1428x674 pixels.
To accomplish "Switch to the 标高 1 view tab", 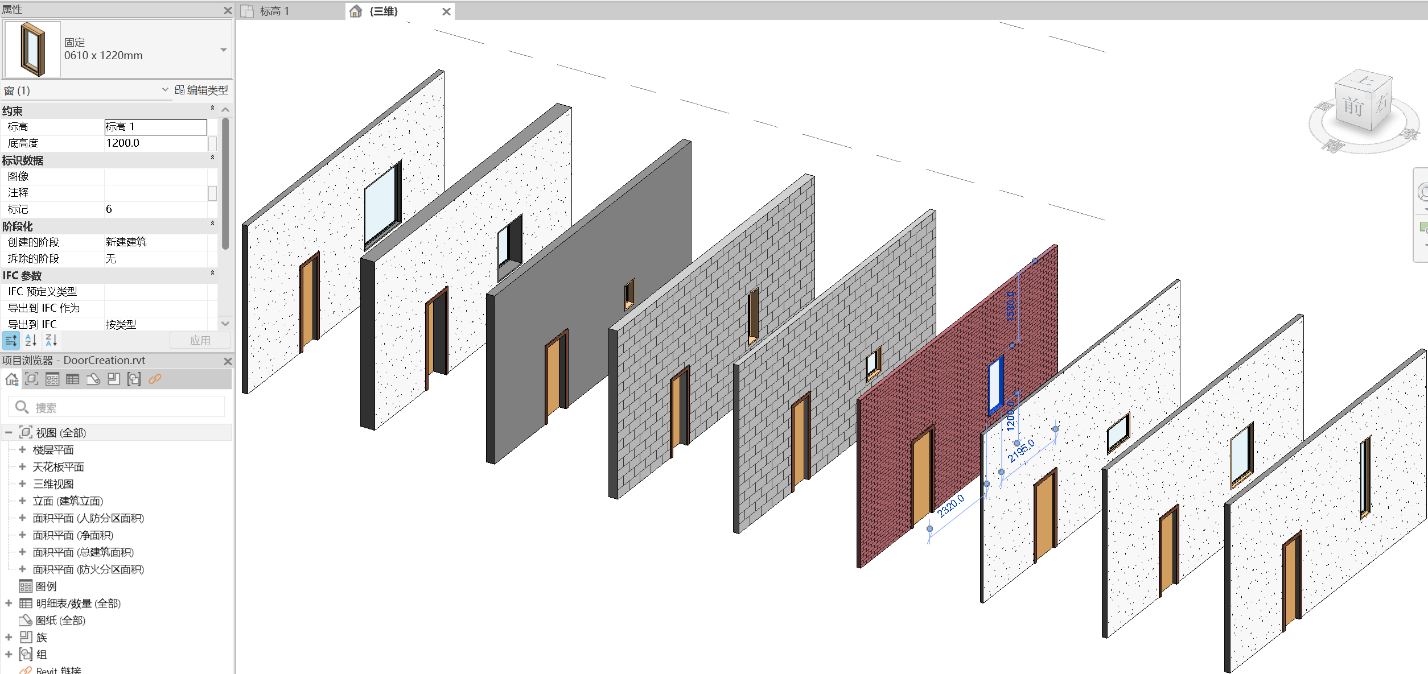I will [x=274, y=11].
